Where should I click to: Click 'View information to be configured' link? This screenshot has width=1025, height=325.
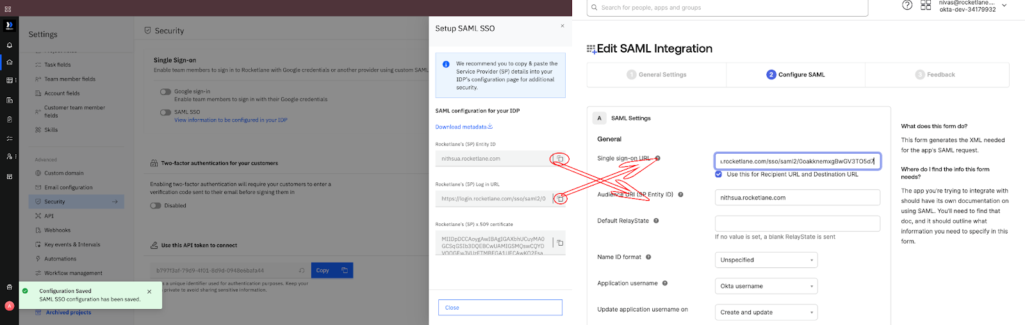pos(231,120)
